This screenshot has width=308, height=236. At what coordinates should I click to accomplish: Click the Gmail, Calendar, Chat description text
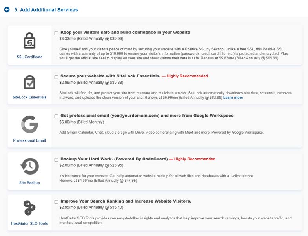coord(161,133)
